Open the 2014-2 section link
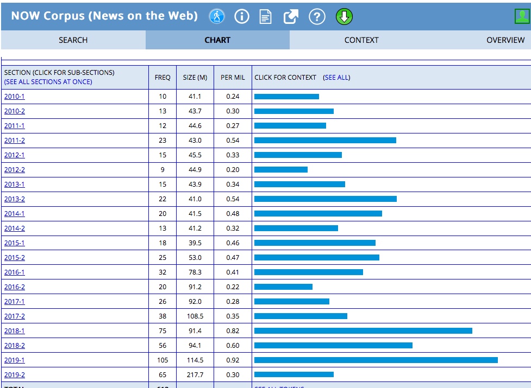This screenshot has height=388, width=531. click(14, 228)
